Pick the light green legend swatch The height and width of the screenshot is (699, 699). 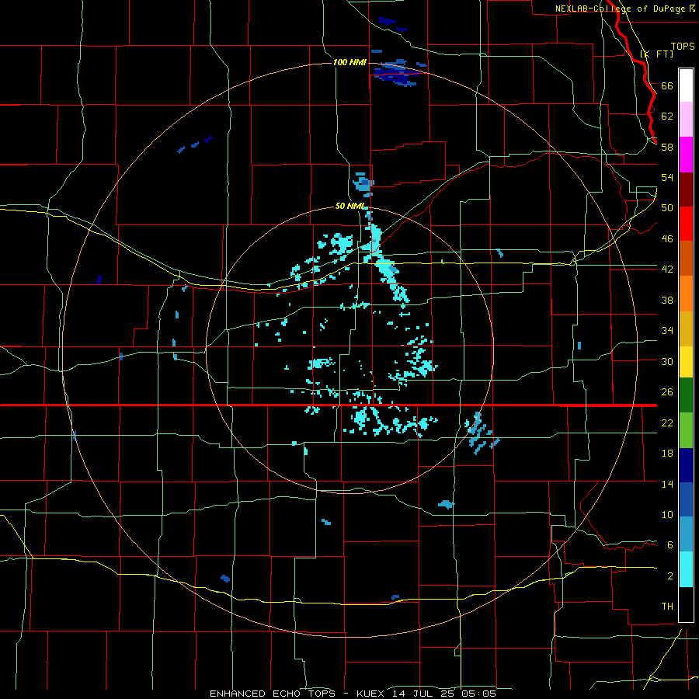[686, 430]
